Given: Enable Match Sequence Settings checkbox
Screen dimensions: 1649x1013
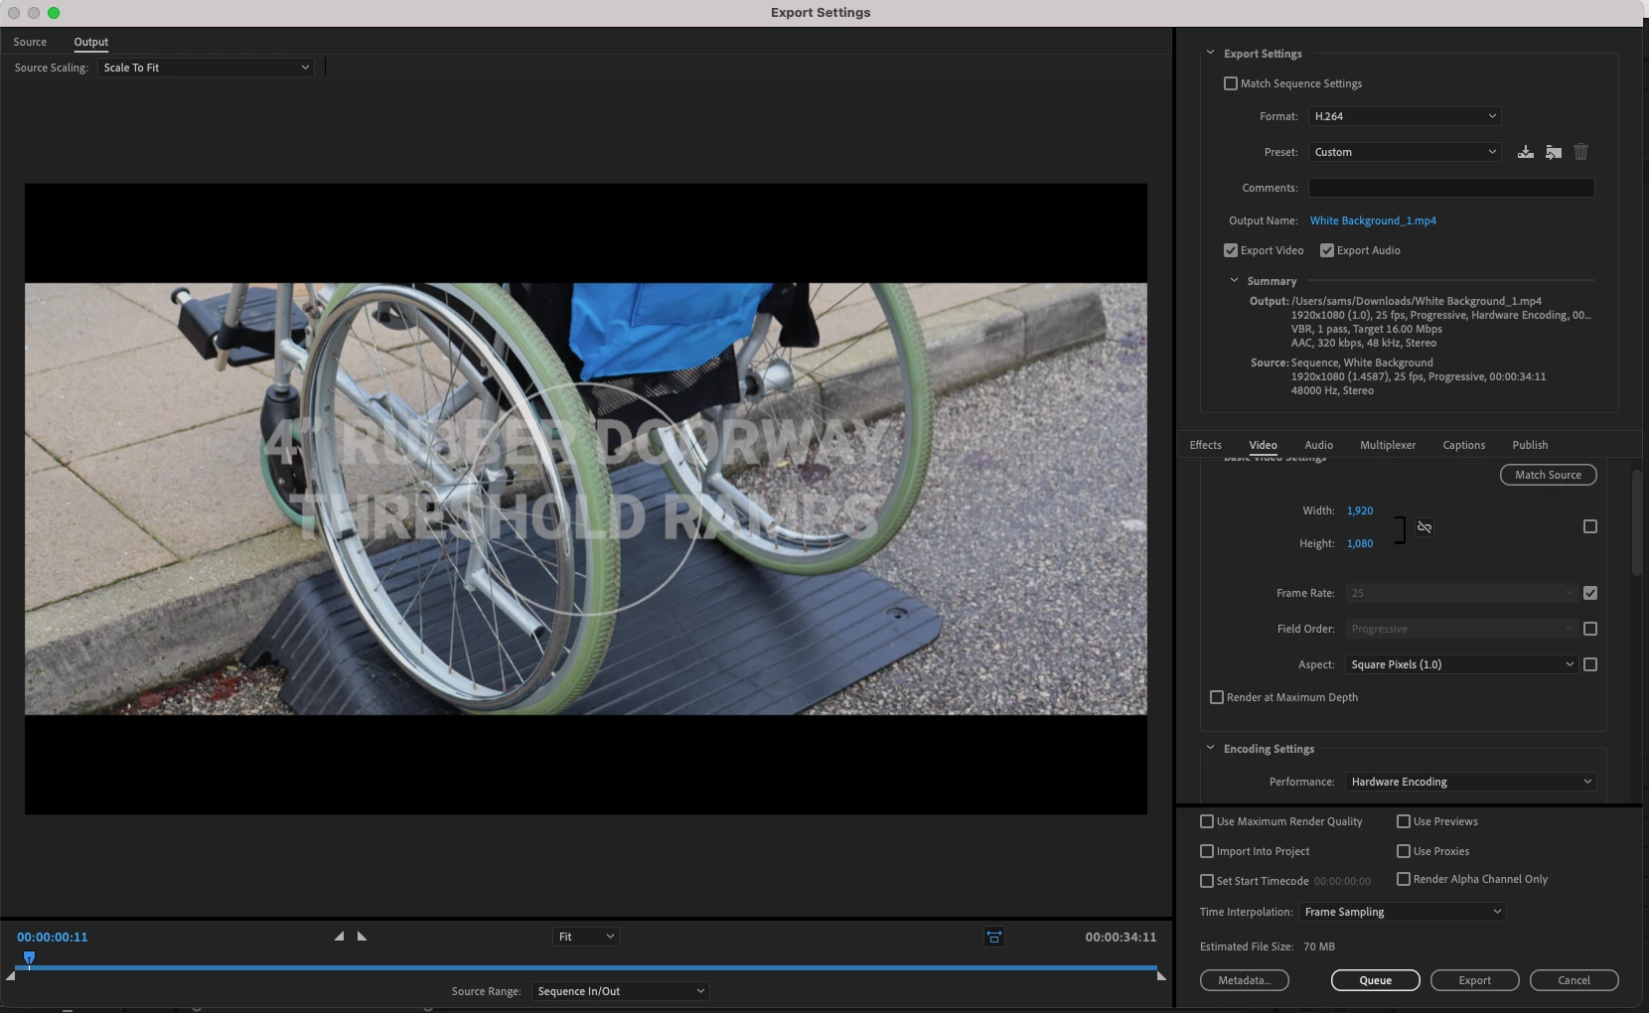Looking at the screenshot, I should click(1231, 83).
